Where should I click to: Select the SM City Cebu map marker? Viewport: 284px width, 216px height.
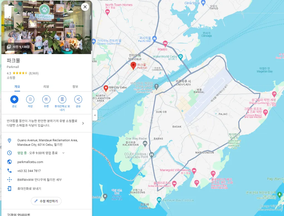coord(106,88)
